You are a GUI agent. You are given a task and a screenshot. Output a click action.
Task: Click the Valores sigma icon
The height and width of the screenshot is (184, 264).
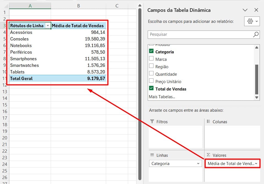pos(208,155)
